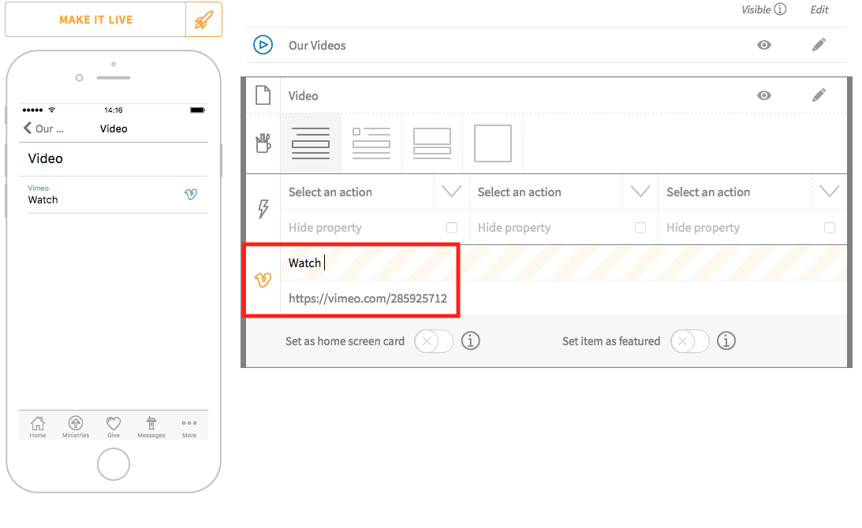Select the Messages tab in the phone preview

151,426
